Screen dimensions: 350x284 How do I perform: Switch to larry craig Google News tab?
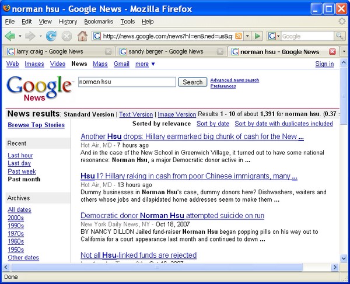click(x=59, y=51)
